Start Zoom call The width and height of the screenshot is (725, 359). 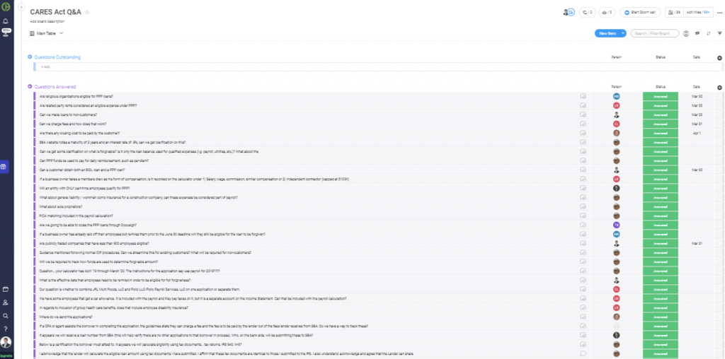(x=640, y=13)
